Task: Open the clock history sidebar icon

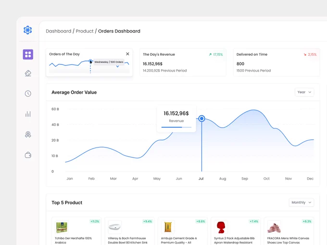Action: coord(28,94)
